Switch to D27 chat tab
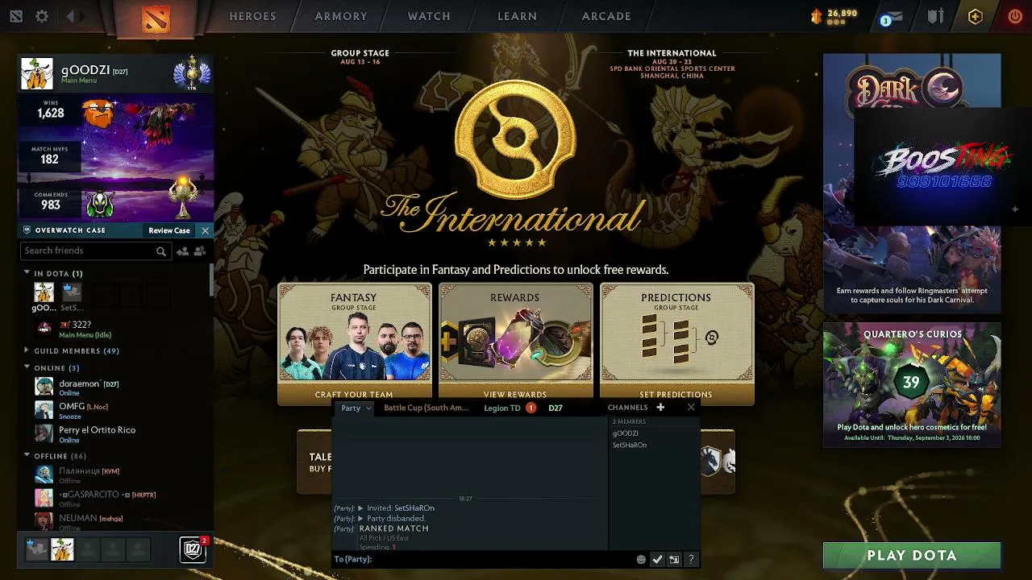The height and width of the screenshot is (580, 1032). [x=556, y=408]
